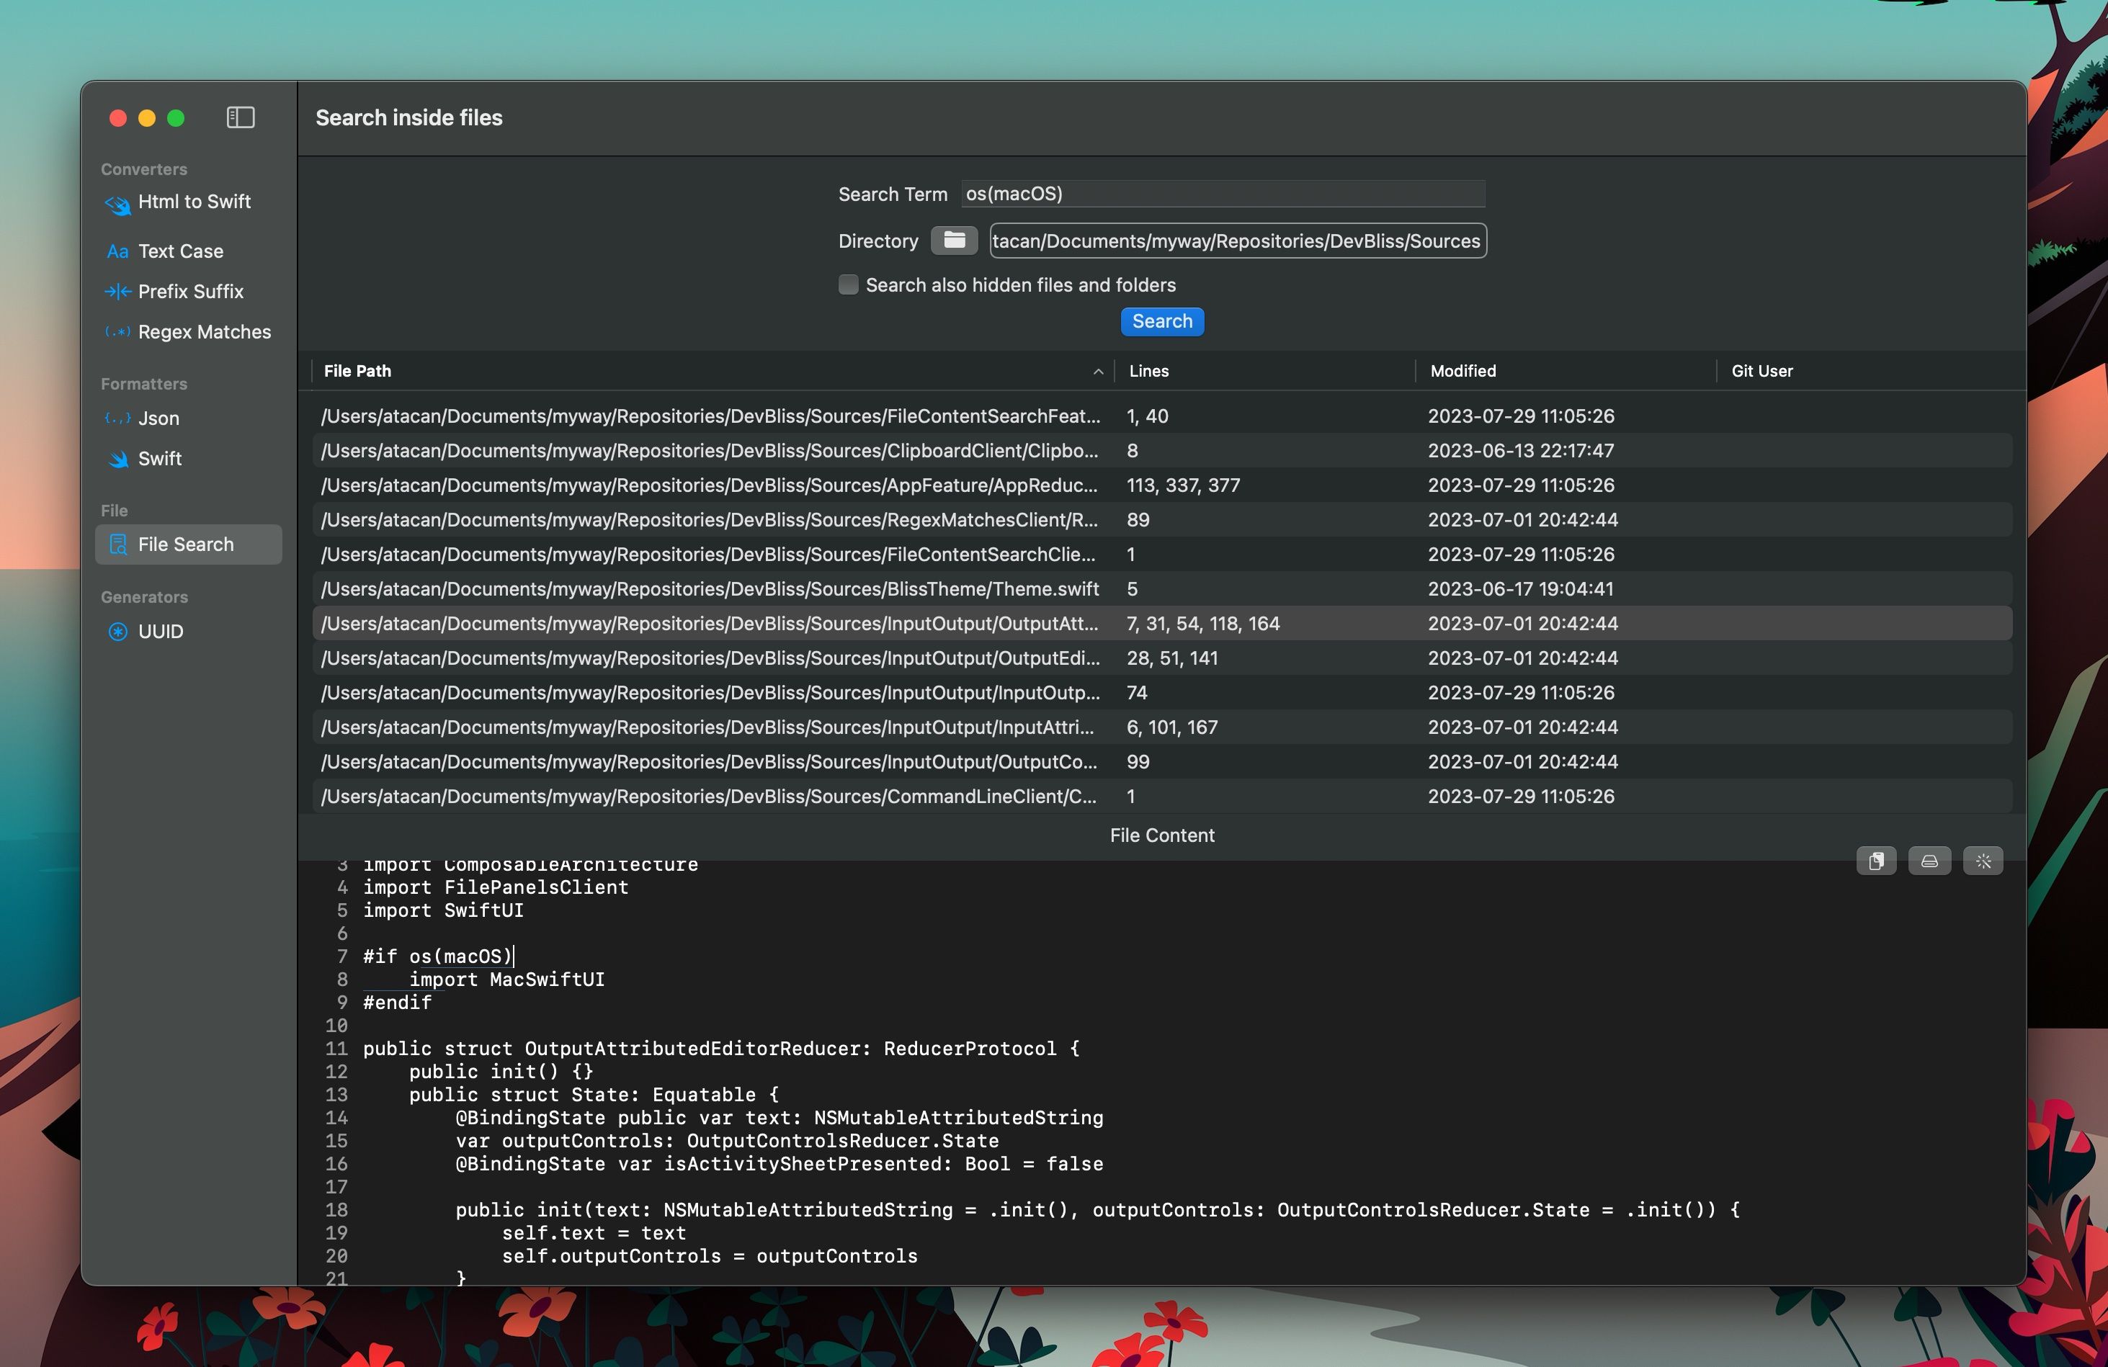This screenshot has width=2108, height=1367.
Task: Open the Text Case converter
Action: click(189, 251)
